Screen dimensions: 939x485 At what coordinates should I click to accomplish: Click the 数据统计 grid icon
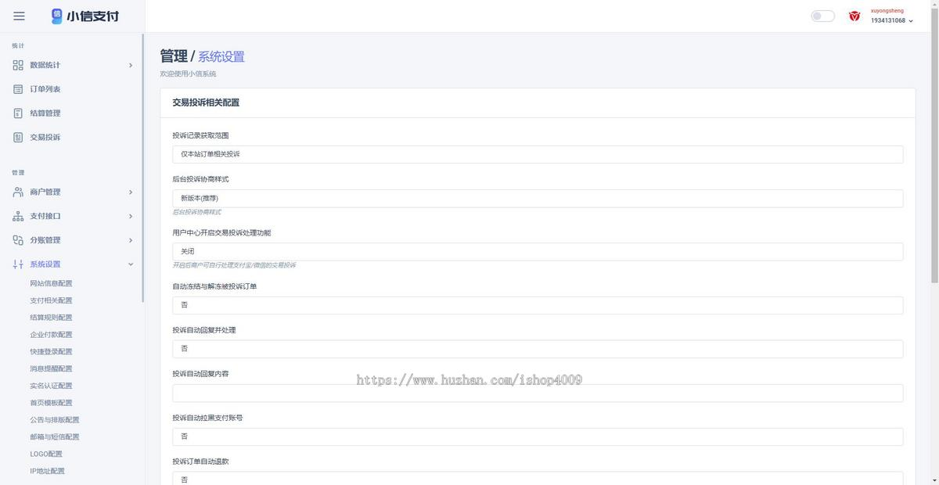tap(18, 65)
